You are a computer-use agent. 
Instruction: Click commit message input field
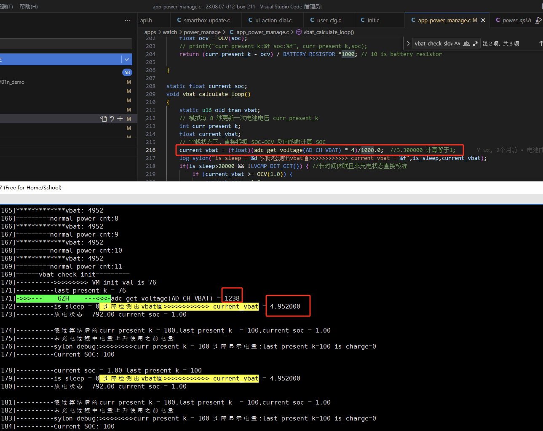[66, 43]
